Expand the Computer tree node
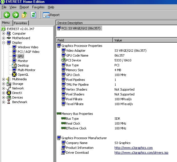Viewport: 177px width, 162px height. (x=3, y=33)
